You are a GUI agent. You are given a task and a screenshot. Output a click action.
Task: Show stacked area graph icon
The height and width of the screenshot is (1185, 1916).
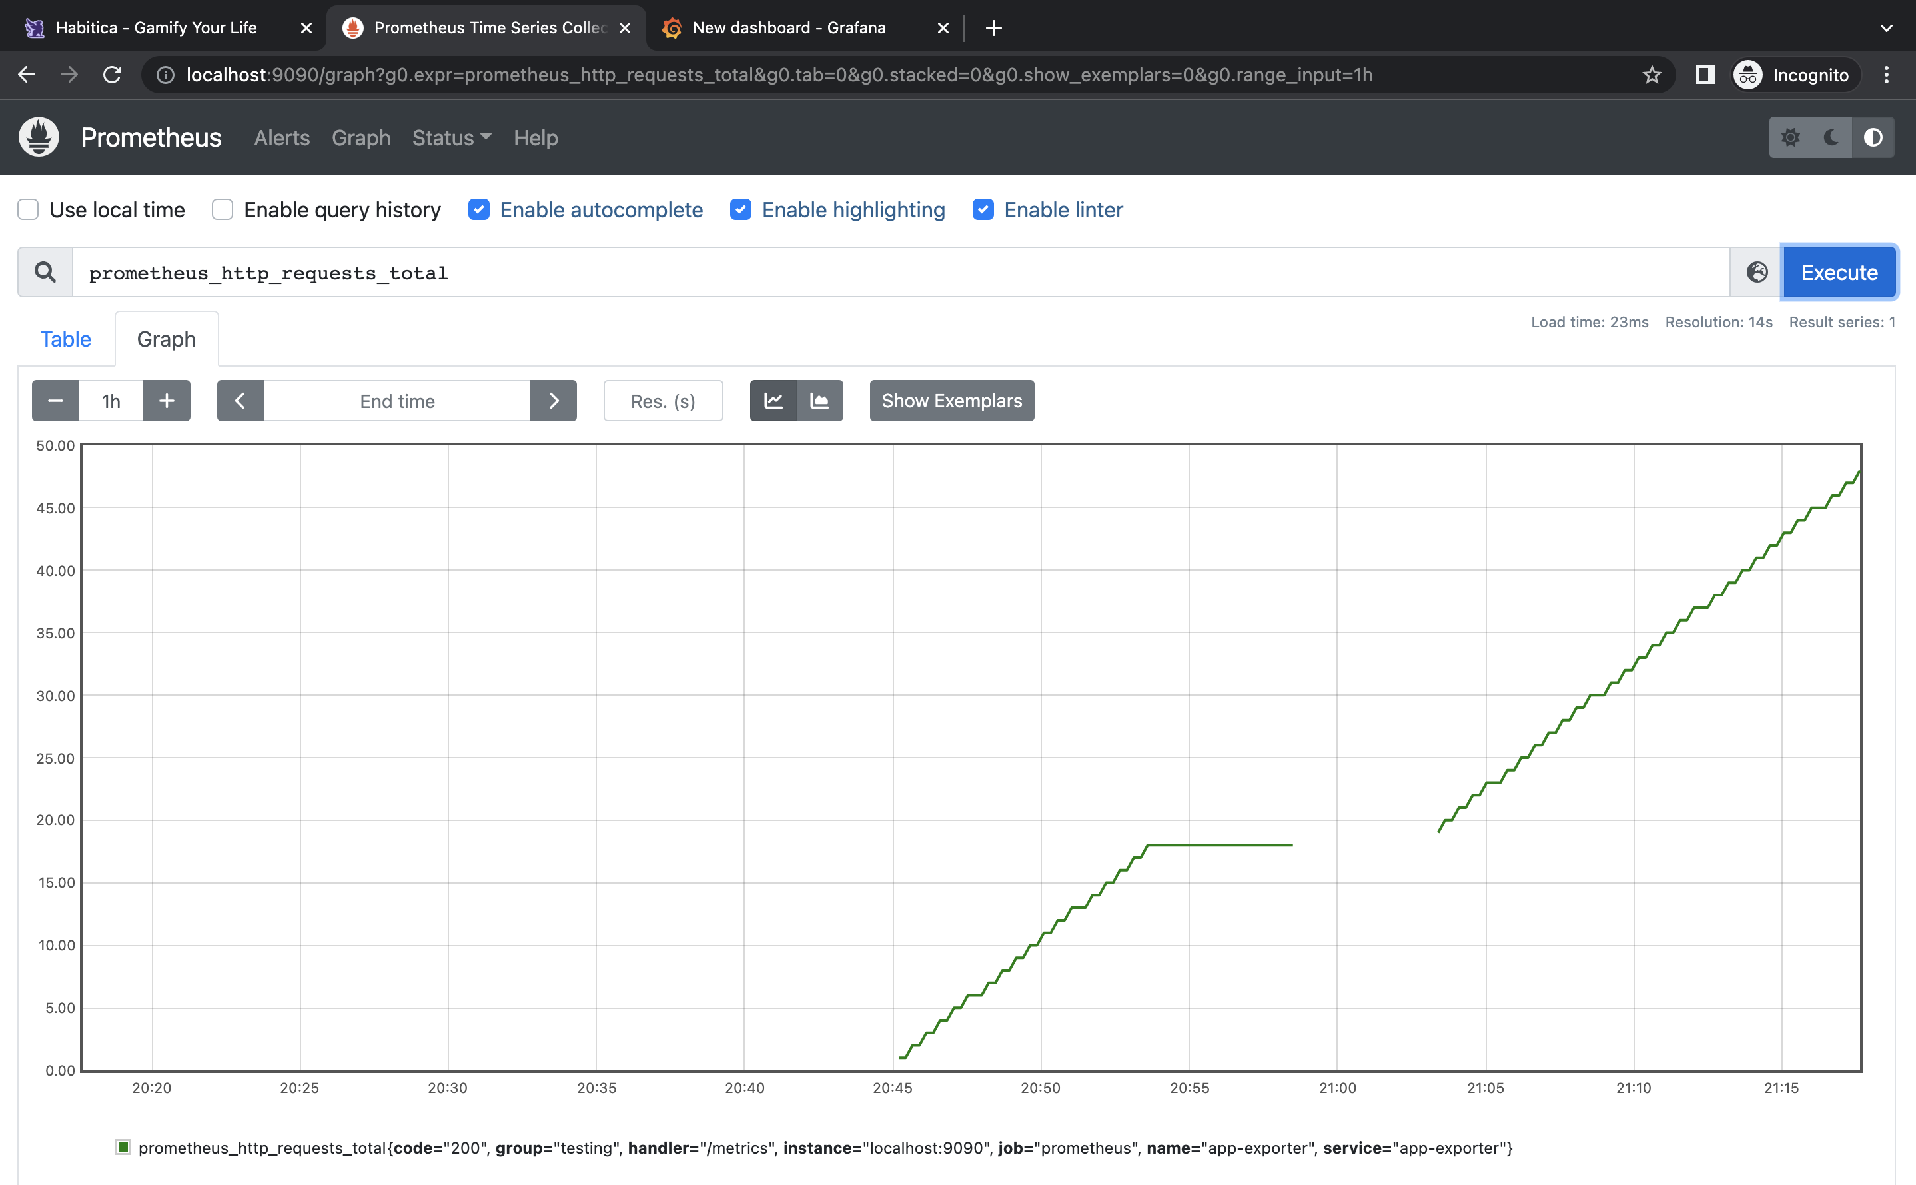pos(819,401)
